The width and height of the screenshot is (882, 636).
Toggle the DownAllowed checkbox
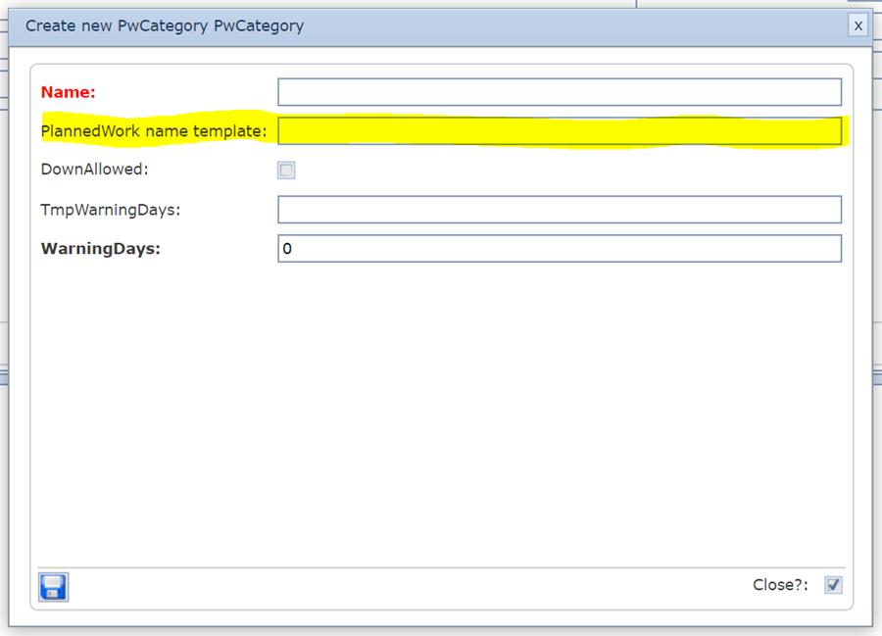coord(286,171)
